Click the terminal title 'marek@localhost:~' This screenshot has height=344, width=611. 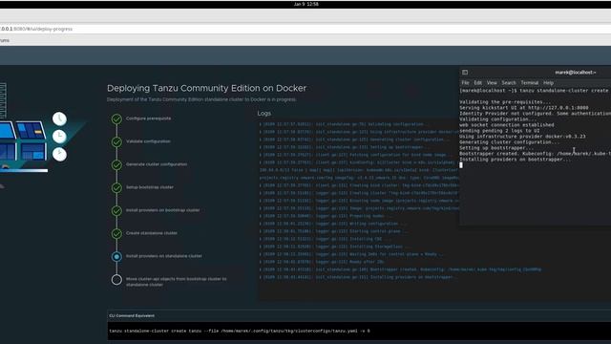[x=576, y=73]
